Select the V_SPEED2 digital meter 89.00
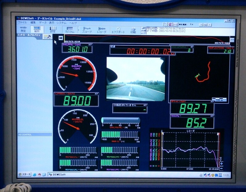This screenshot has height=192, width=246. point(76,100)
